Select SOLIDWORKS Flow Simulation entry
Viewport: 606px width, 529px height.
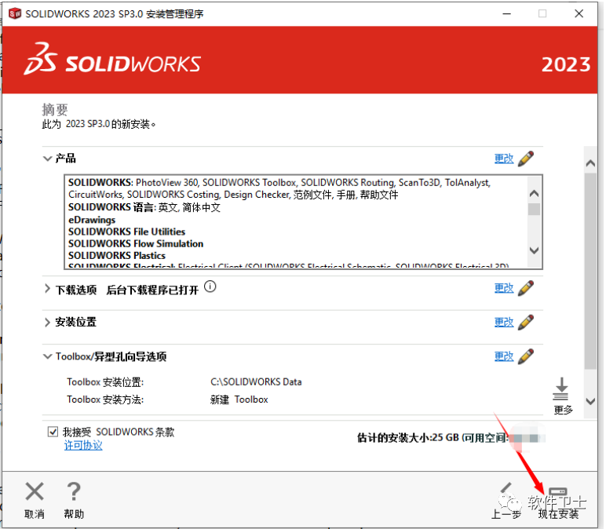point(136,244)
